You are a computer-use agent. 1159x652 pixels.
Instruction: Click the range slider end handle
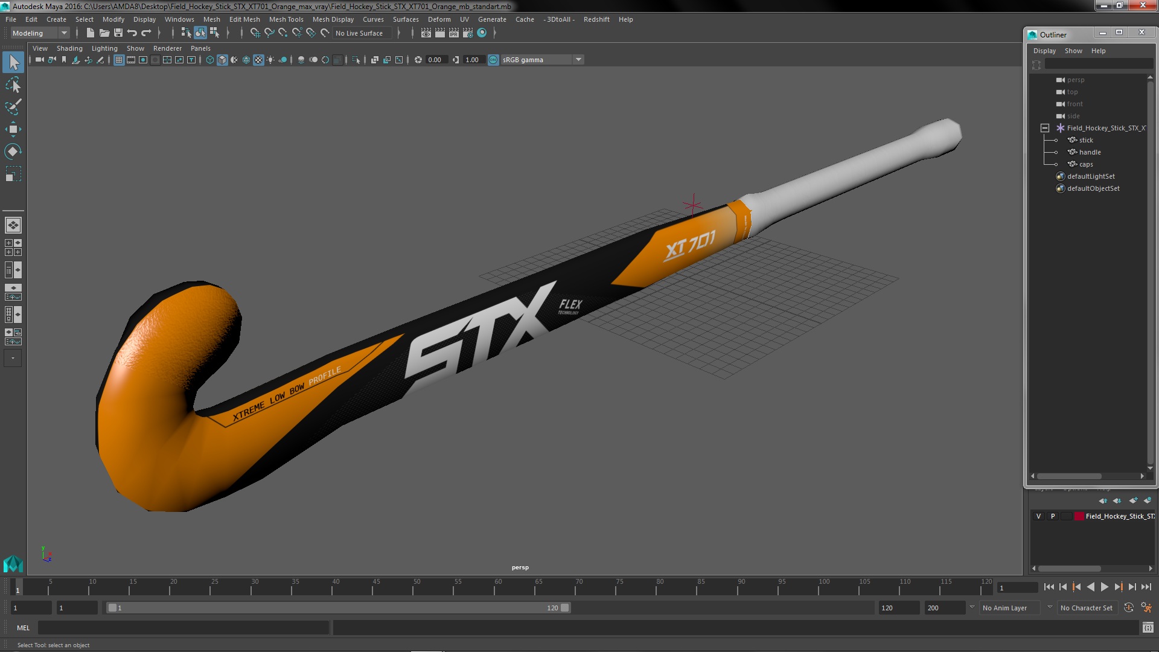point(565,608)
